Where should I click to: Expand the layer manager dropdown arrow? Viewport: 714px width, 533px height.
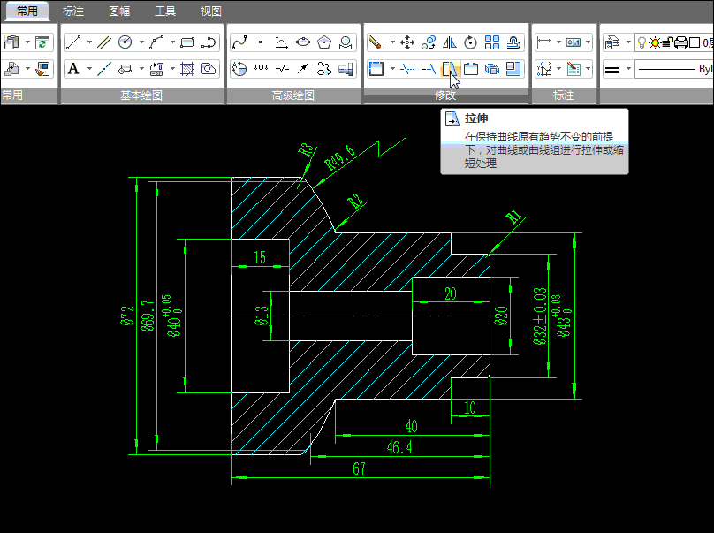628,42
